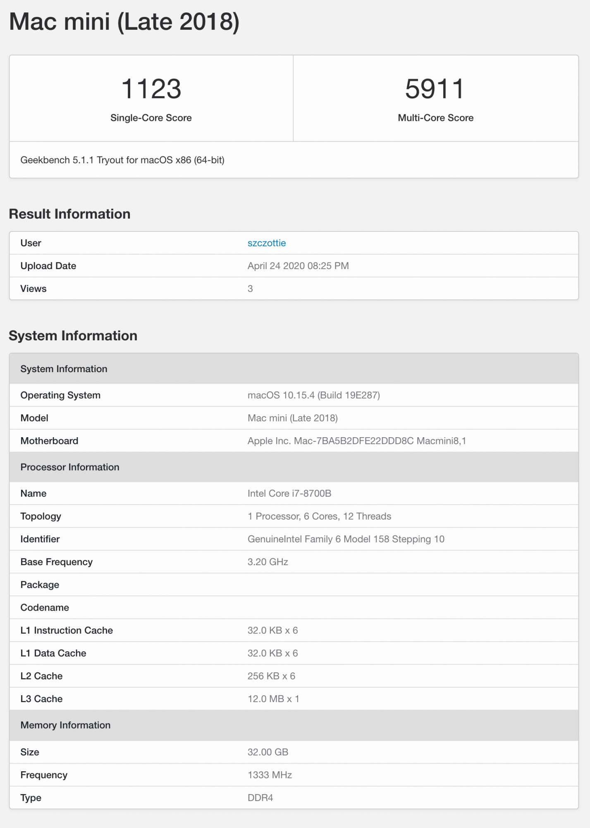This screenshot has height=828, width=590.
Task: Click the Multi-Core Score label
Action: (x=436, y=118)
